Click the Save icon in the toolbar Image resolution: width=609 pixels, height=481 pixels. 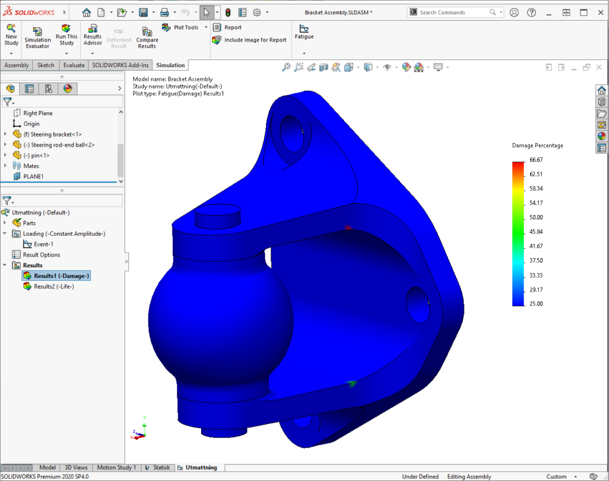[x=143, y=12]
